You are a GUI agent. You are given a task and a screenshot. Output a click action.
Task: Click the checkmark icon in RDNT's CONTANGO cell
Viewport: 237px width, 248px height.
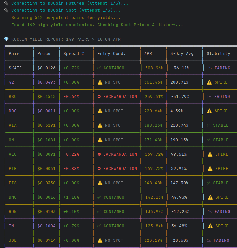tap(99, 212)
